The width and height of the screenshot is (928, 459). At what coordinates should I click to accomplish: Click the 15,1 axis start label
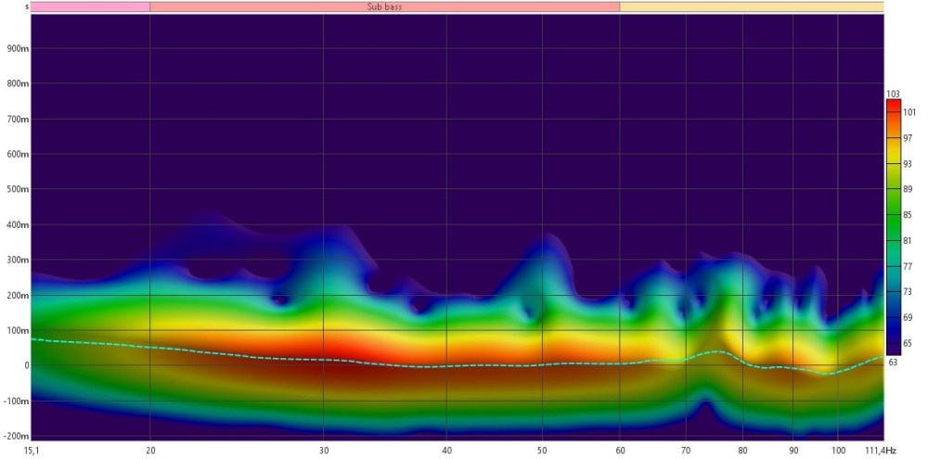pos(32,450)
